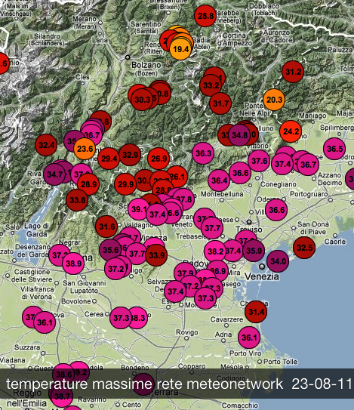Select the 36.3 pink station marker
354x410 pixels.
pyautogui.click(x=203, y=153)
